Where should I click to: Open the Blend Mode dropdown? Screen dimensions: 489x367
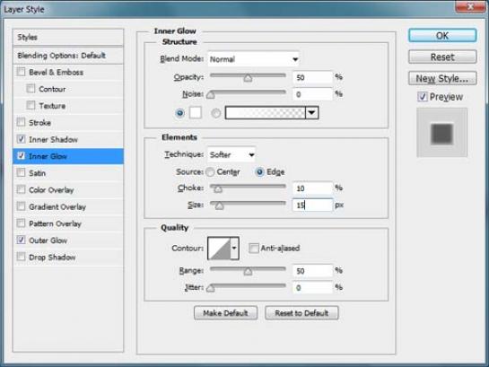tap(253, 59)
